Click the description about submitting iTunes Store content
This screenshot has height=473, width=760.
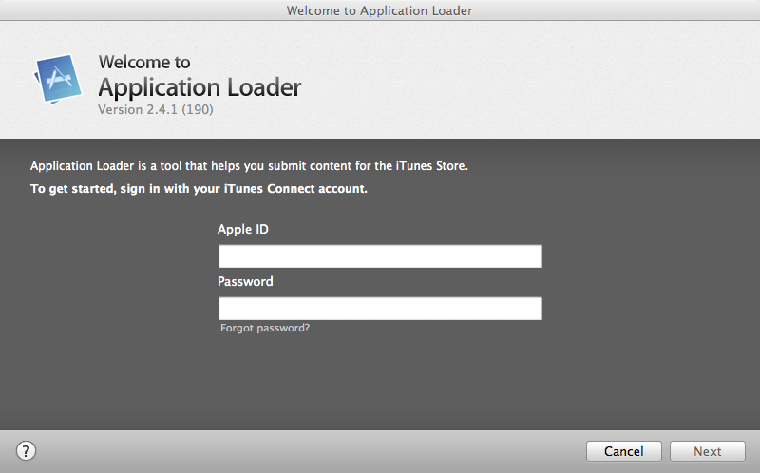coord(249,166)
